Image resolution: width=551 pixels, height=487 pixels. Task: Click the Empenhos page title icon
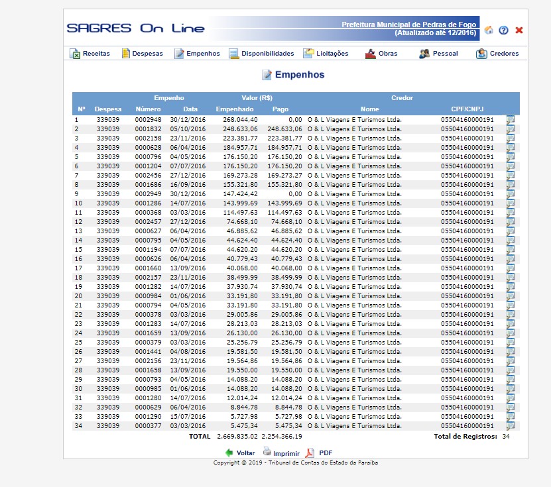267,75
